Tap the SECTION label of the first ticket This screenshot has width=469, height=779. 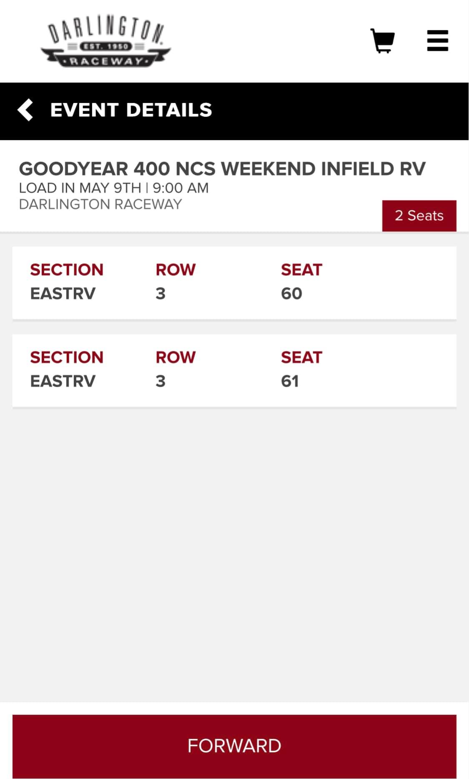tap(67, 270)
